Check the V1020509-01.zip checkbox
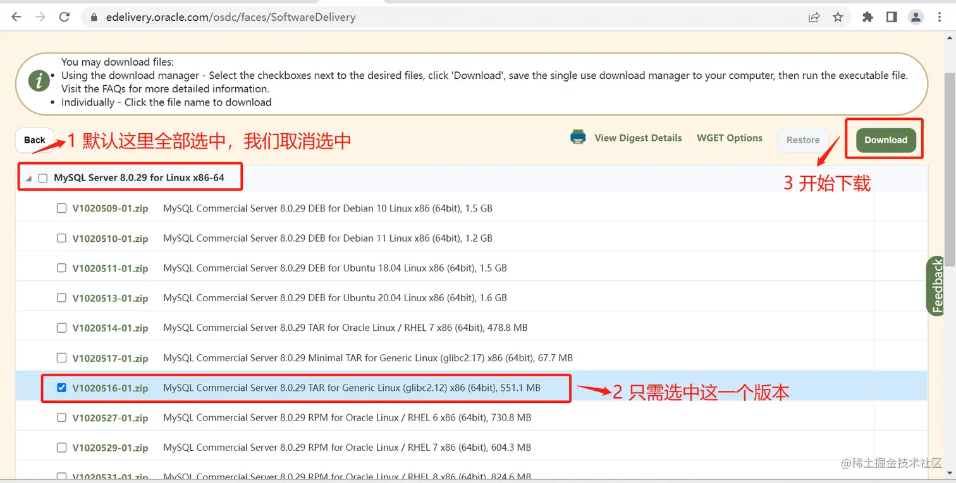This screenshot has width=956, height=483. pyautogui.click(x=61, y=208)
